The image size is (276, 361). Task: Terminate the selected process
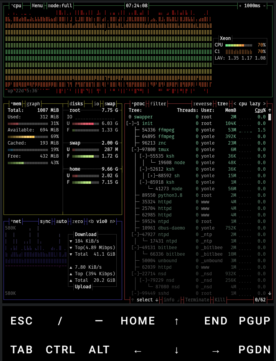point(197,300)
